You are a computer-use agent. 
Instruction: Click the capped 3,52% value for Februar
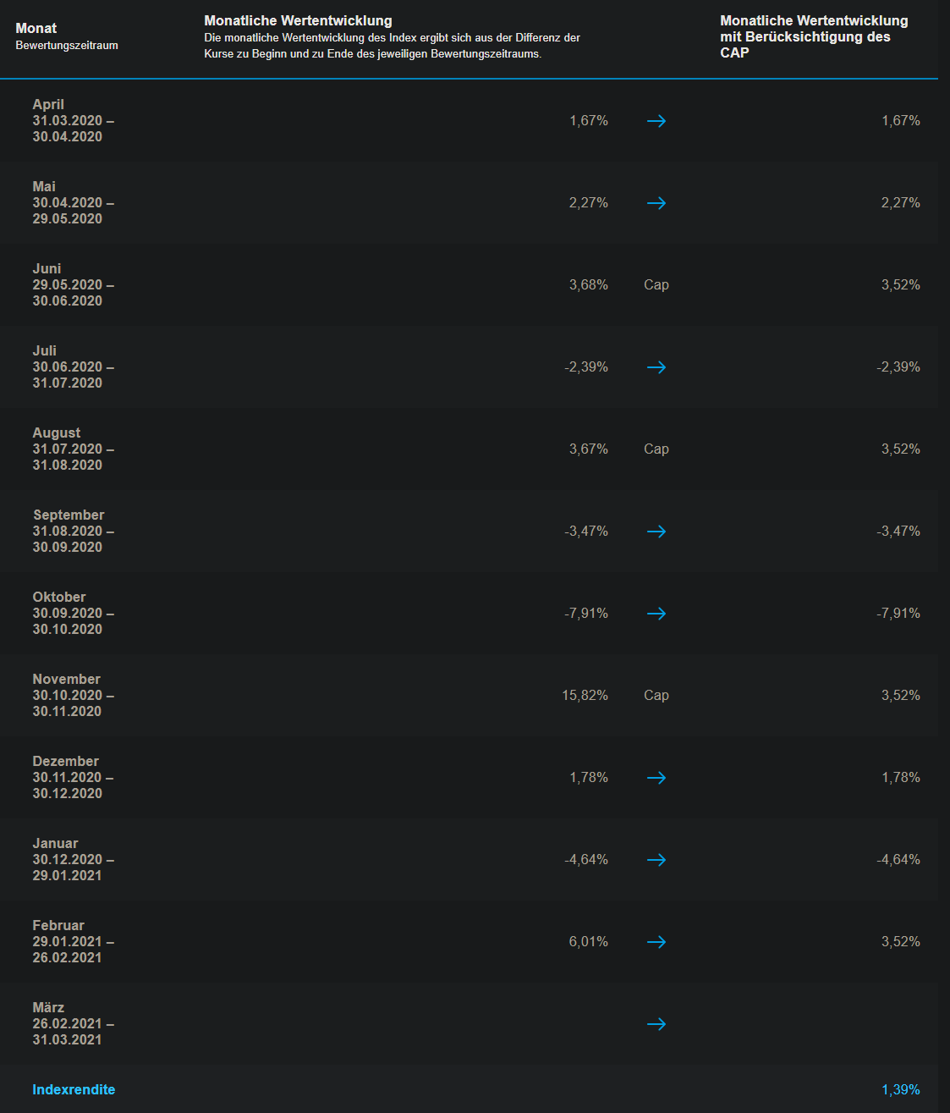tap(901, 942)
